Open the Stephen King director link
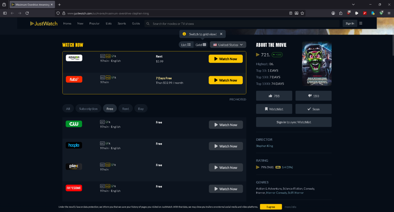The height and width of the screenshot is (212, 394). pos(264,146)
